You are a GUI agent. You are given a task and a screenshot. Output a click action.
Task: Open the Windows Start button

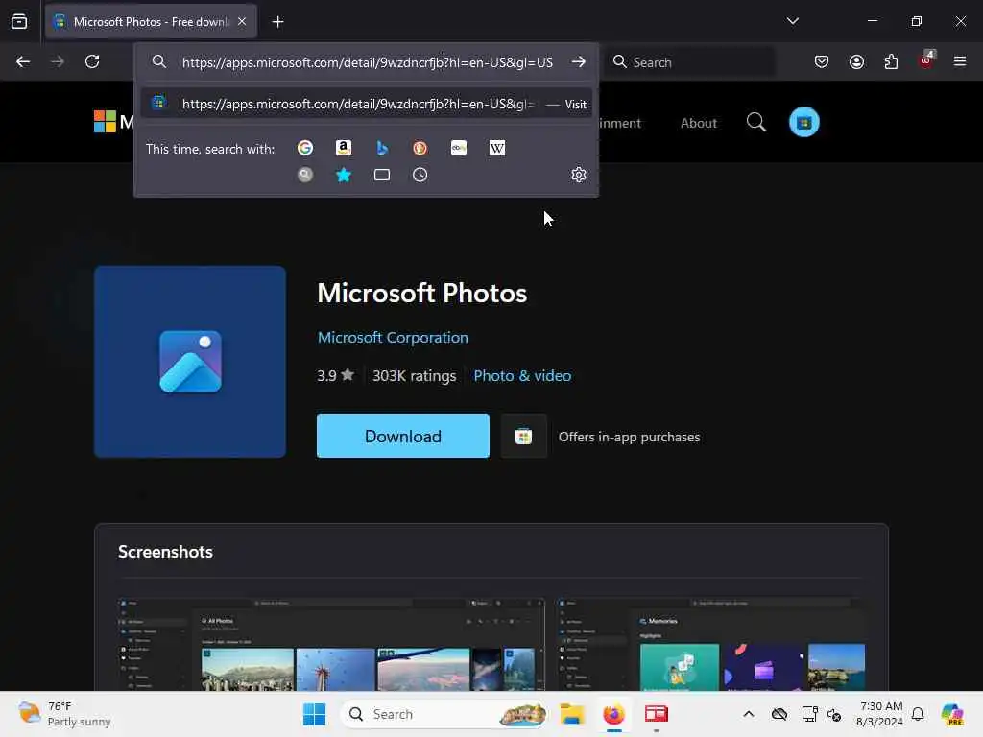pyautogui.click(x=314, y=714)
